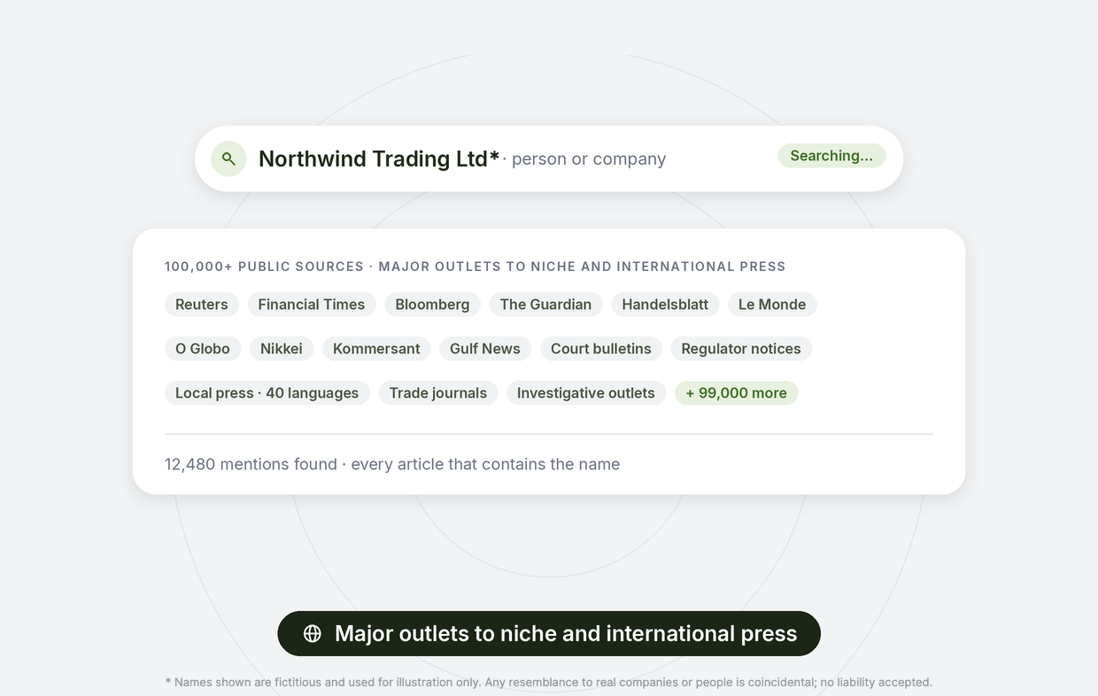Click the magnifier search icon
This screenshot has width=1098, height=696.
coord(228,159)
